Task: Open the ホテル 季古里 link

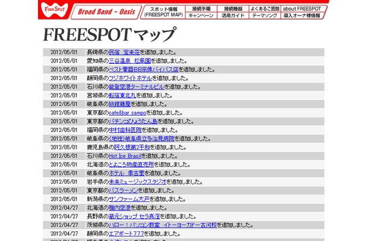Action: tap(127, 174)
